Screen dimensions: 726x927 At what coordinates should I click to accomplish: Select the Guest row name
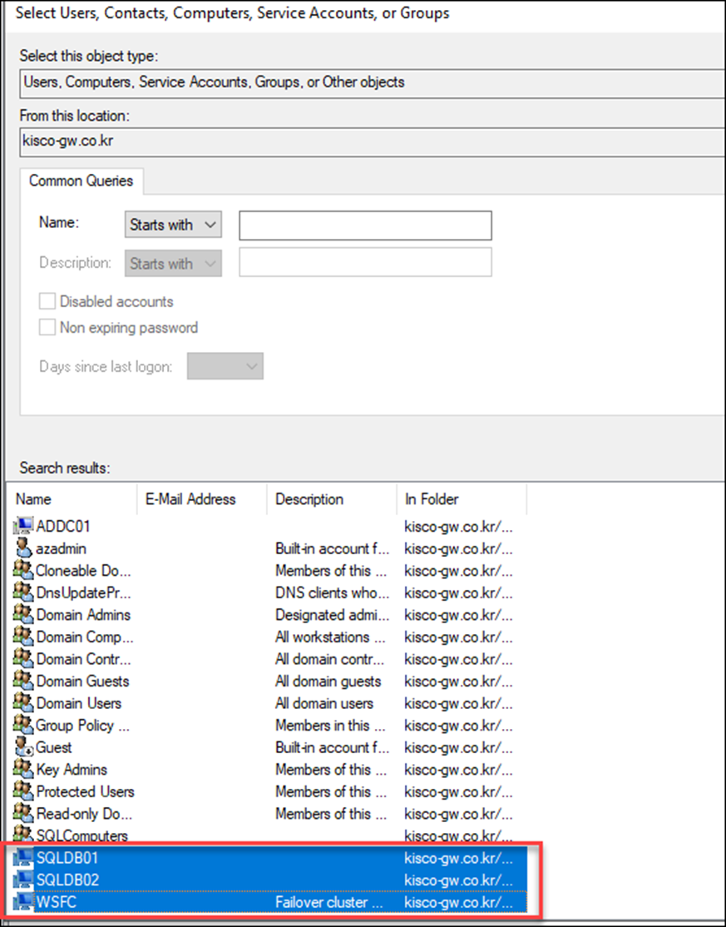tap(54, 747)
